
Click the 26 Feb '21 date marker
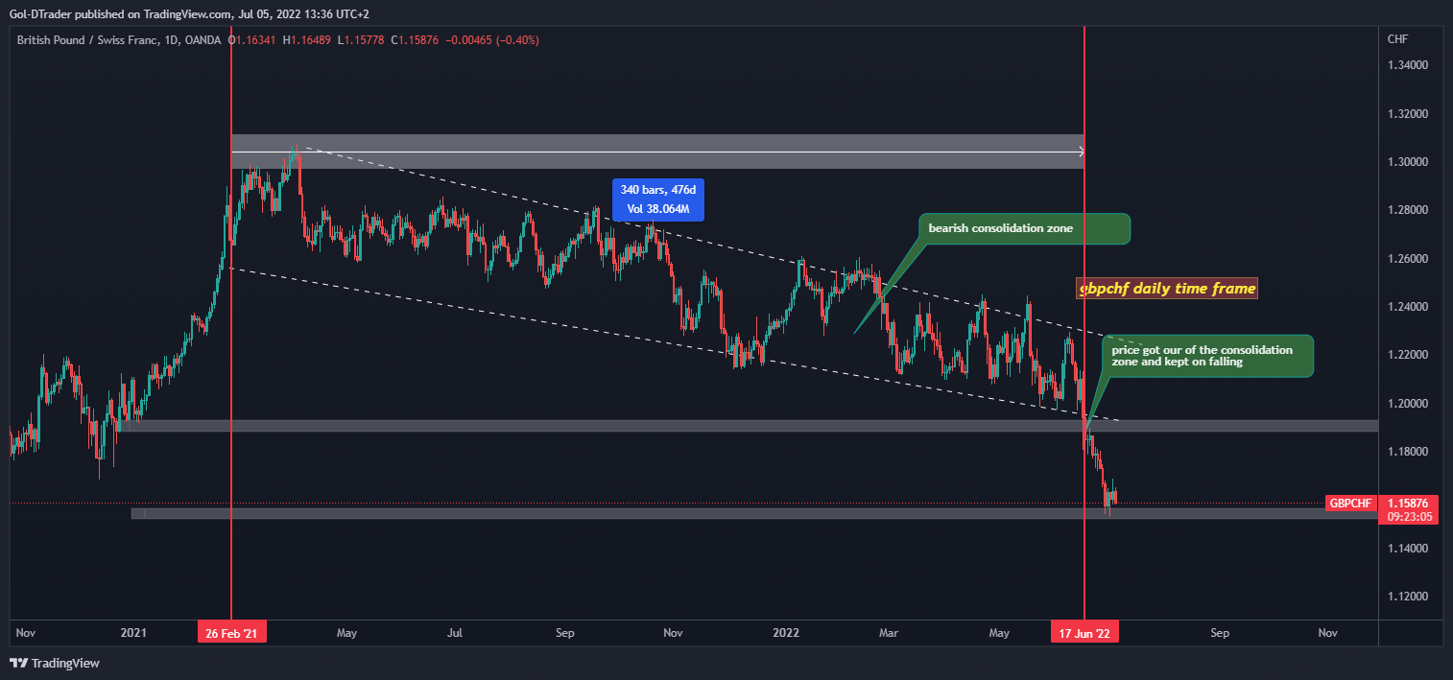(232, 633)
